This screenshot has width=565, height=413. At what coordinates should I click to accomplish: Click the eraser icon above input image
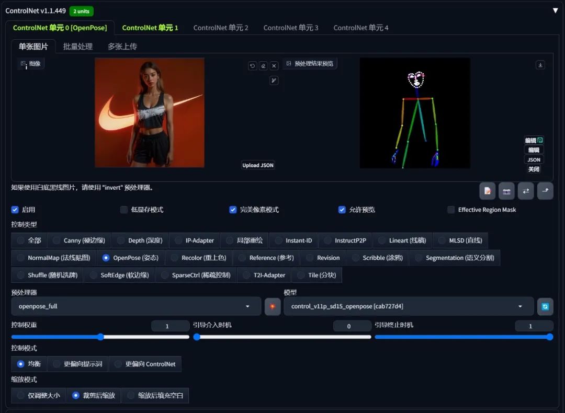pyautogui.click(x=263, y=66)
